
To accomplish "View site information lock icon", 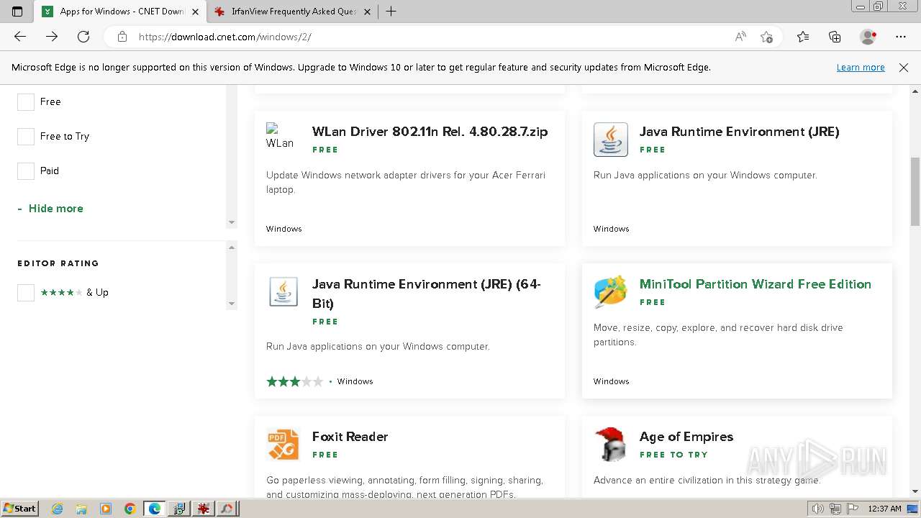I will point(122,37).
